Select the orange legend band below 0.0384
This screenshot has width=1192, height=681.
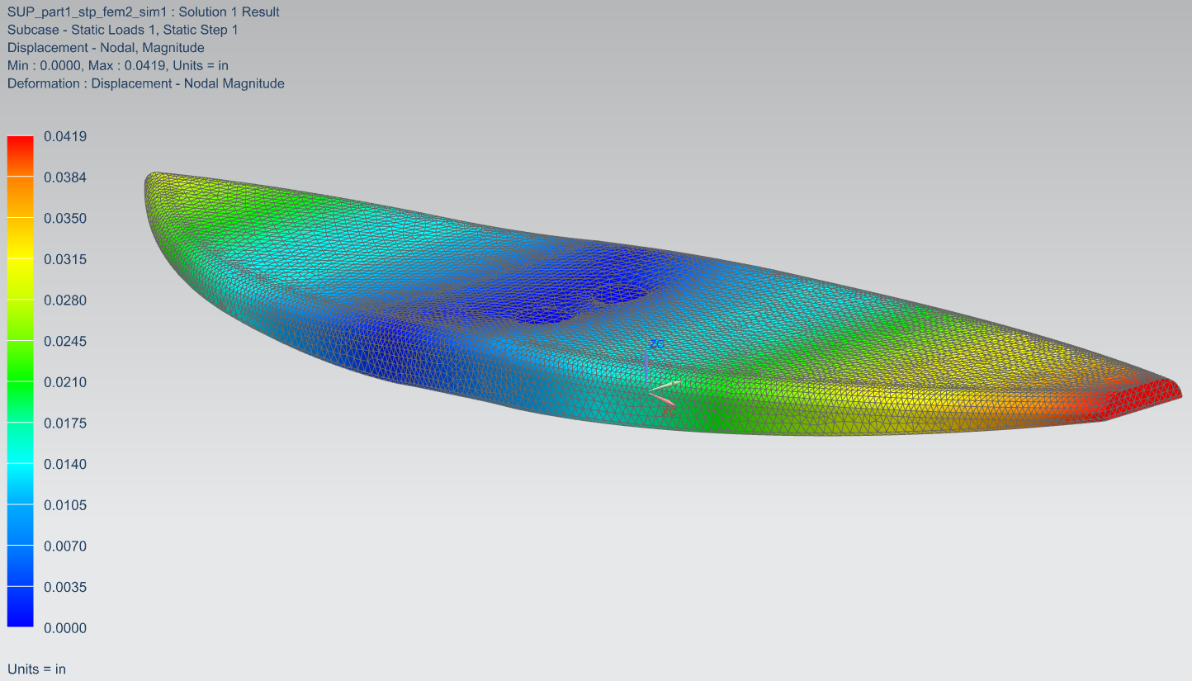[x=20, y=196]
